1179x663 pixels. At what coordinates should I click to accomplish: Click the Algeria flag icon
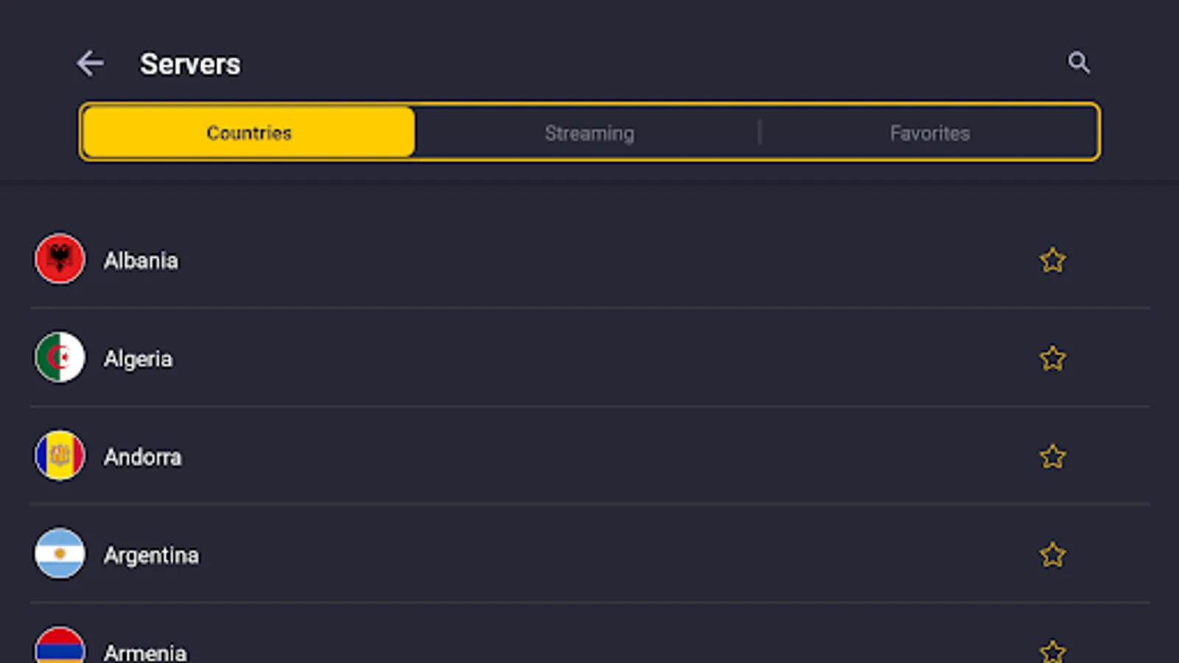click(x=59, y=358)
